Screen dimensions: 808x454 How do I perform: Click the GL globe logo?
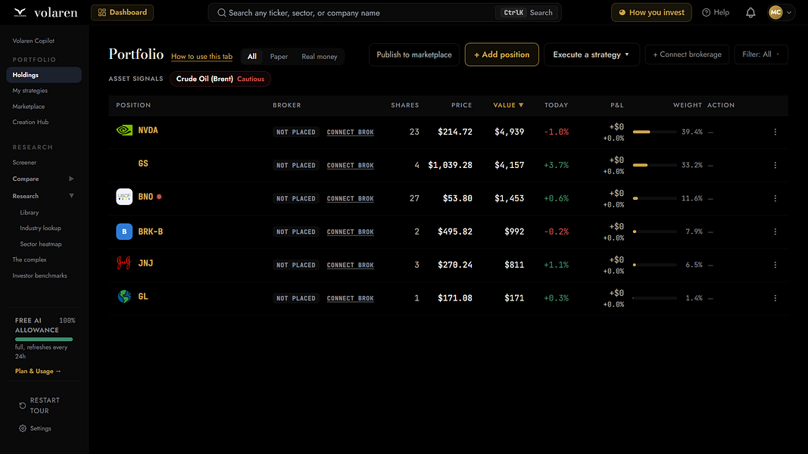[124, 297]
